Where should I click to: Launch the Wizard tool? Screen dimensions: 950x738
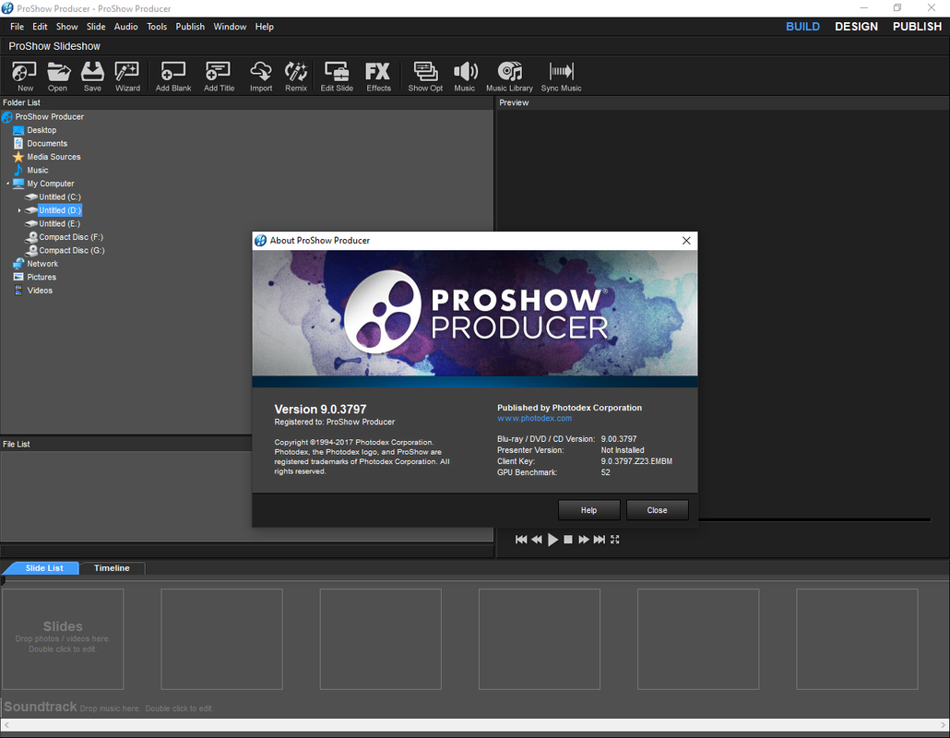(x=127, y=77)
